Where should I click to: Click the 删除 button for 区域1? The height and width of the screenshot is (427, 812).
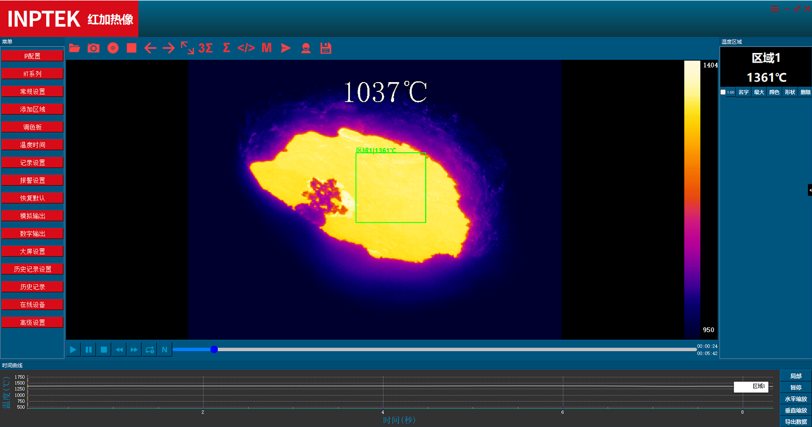click(805, 92)
